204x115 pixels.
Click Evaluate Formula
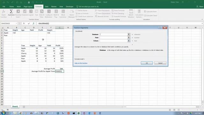pos(119,16)
